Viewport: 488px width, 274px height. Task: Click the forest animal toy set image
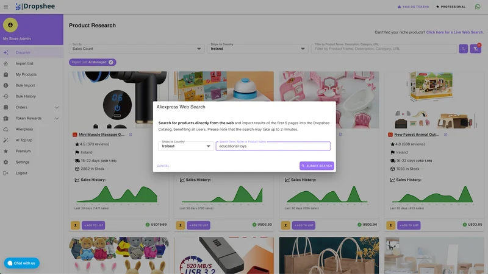click(434, 100)
